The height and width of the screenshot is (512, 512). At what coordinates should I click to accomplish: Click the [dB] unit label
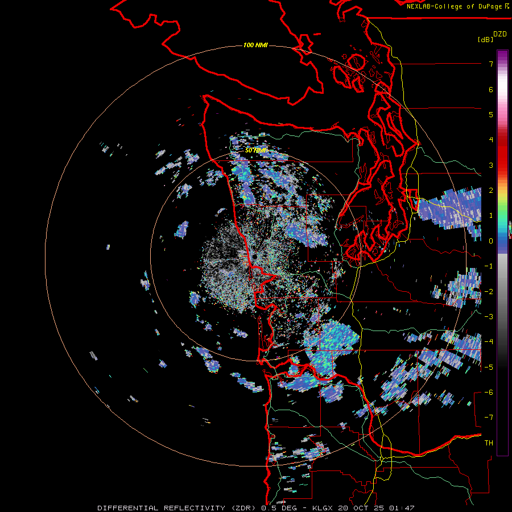point(485,40)
